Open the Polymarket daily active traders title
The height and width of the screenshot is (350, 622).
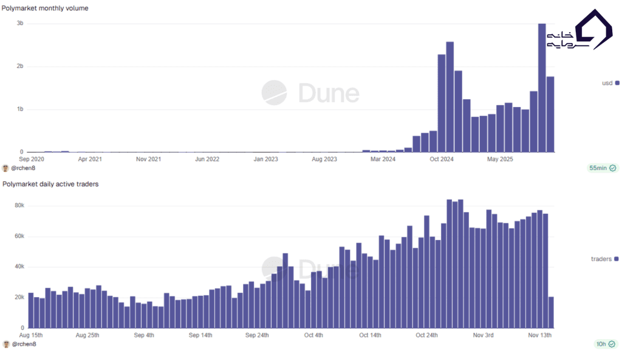click(50, 184)
